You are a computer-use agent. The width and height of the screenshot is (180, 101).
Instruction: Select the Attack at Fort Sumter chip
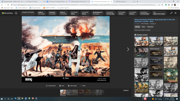pyautogui.click(x=63, y=13)
